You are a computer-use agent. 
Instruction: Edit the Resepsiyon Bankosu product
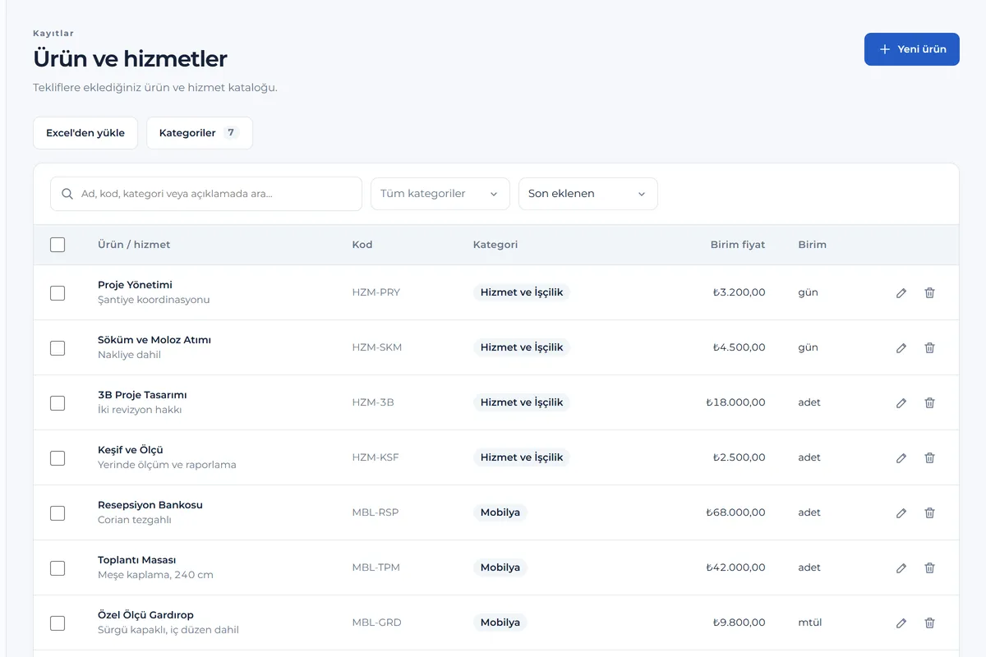[x=901, y=512]
